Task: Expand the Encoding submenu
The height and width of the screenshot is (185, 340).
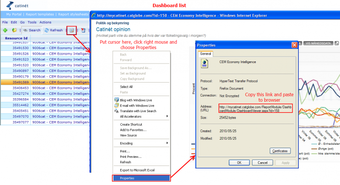Action: 141,143
